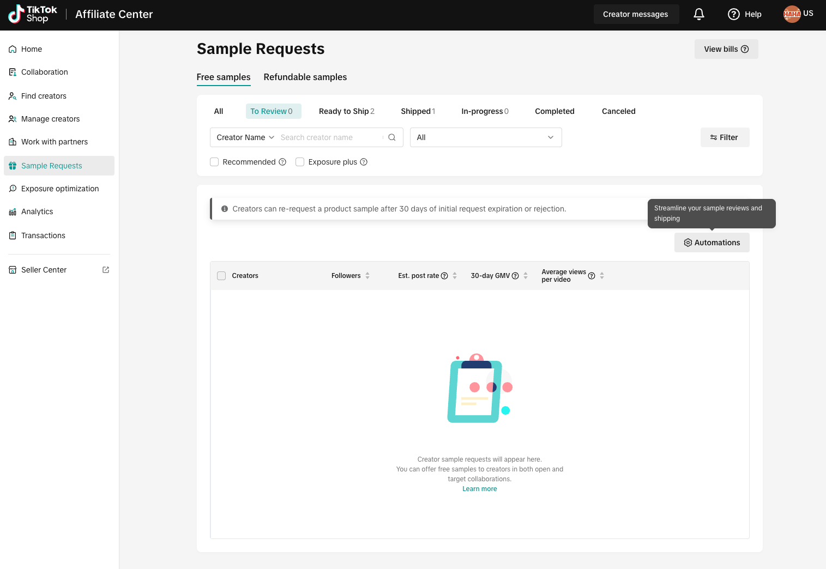Screen dimensions: 826x569
Task: Tick the Exposure plus checkbox
Action: coord(300,162)
